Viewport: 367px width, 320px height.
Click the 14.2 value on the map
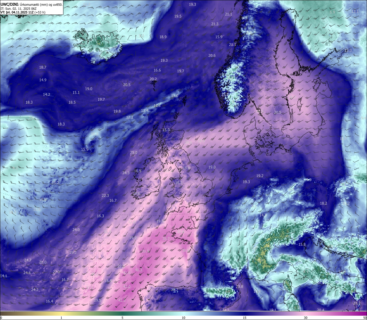46,95
